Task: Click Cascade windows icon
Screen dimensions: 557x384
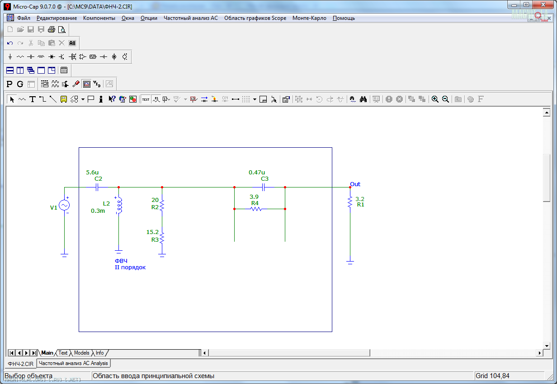Action: [31, 70]
